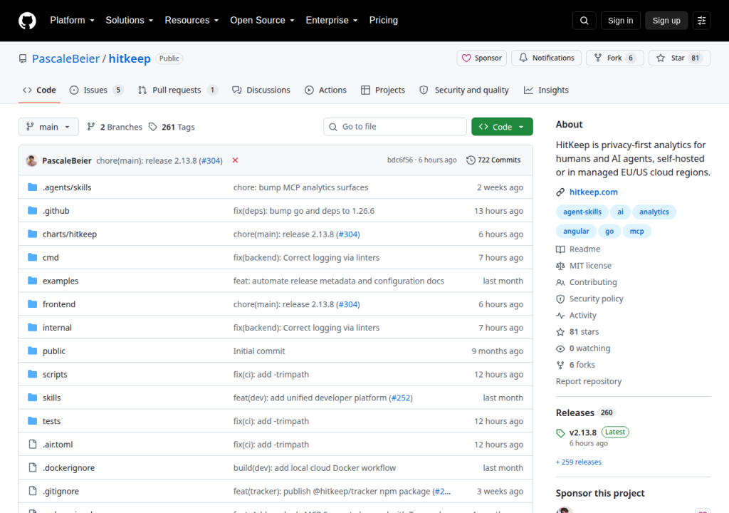
Task: Click the folder icon for charts/hitkeep
Action: click(x=32, y=234)
